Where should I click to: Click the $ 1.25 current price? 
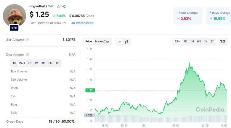[x=39, y=14]
